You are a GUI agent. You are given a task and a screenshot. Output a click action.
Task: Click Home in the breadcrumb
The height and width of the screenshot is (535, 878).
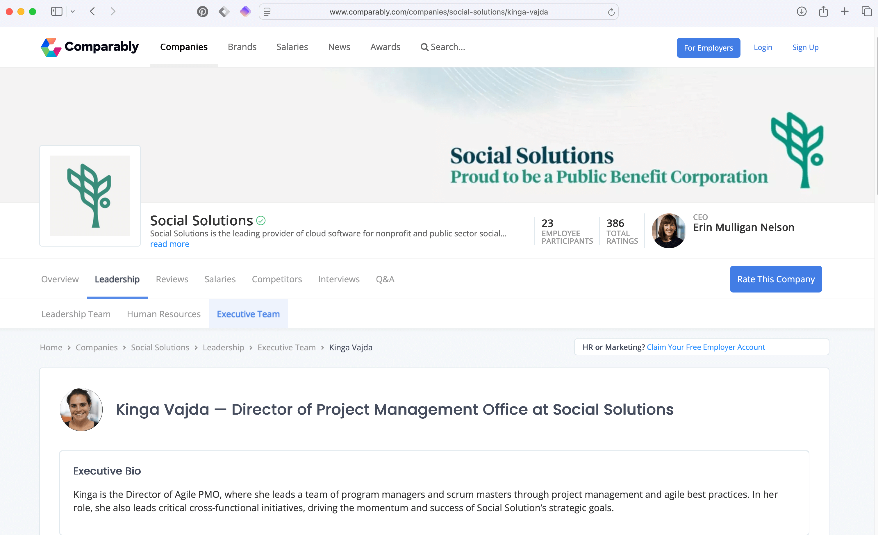[x=51, y=347]
